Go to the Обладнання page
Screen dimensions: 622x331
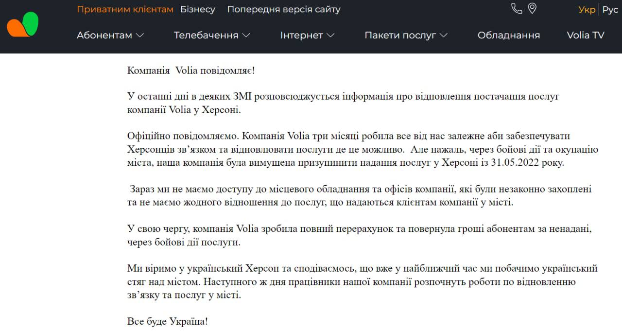(509, 35)
